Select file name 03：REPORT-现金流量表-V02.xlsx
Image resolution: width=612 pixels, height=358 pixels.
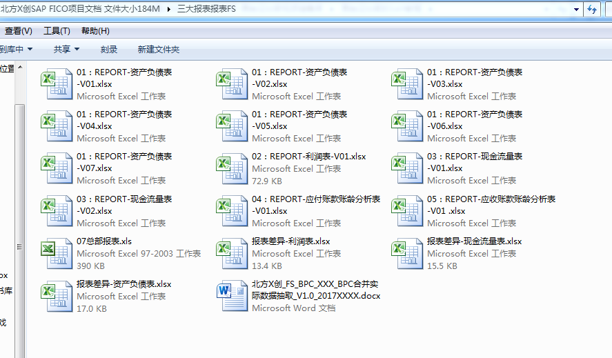[x=124, y=205]
